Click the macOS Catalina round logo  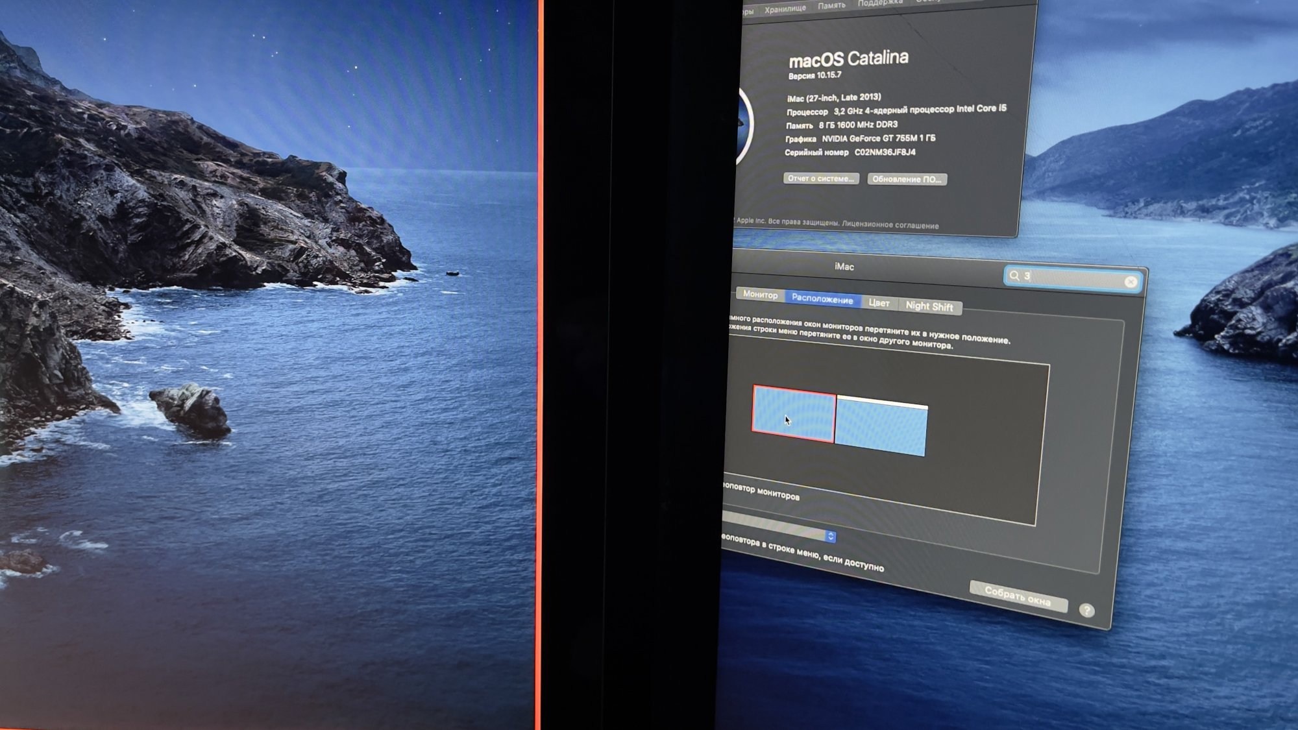746,125
